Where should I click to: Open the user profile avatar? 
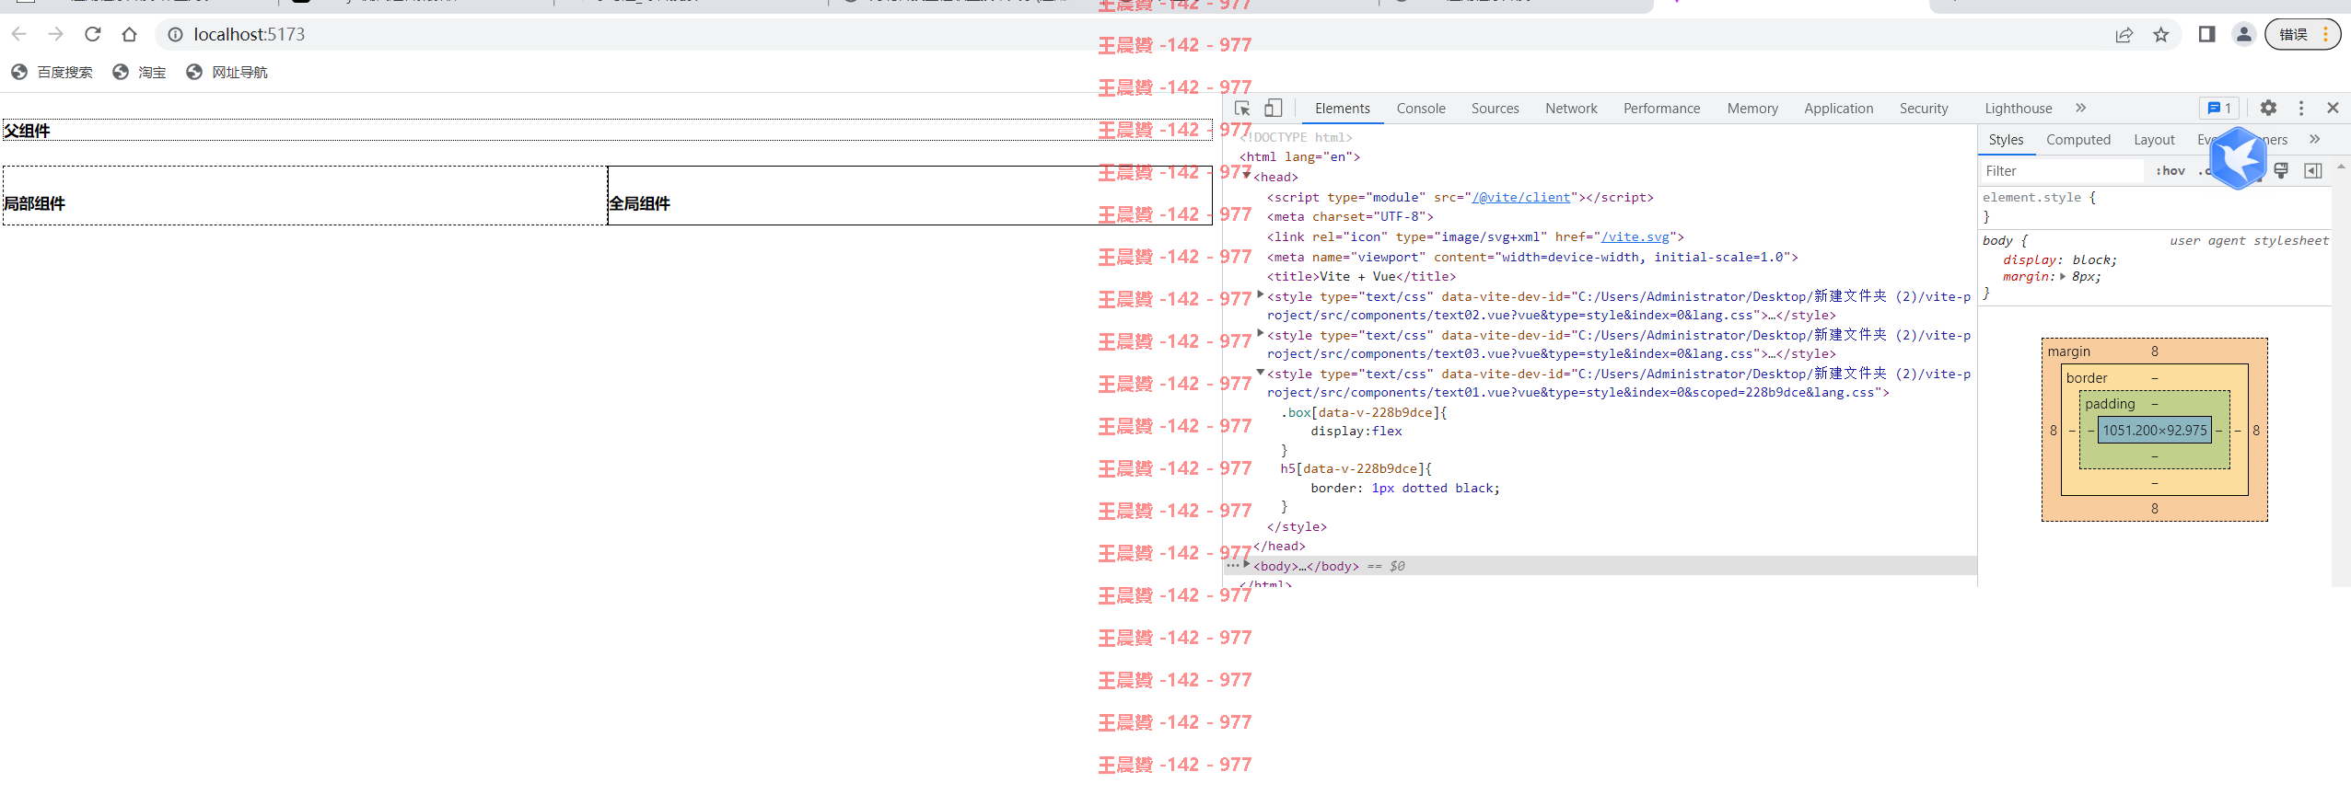coord(2243,34)
